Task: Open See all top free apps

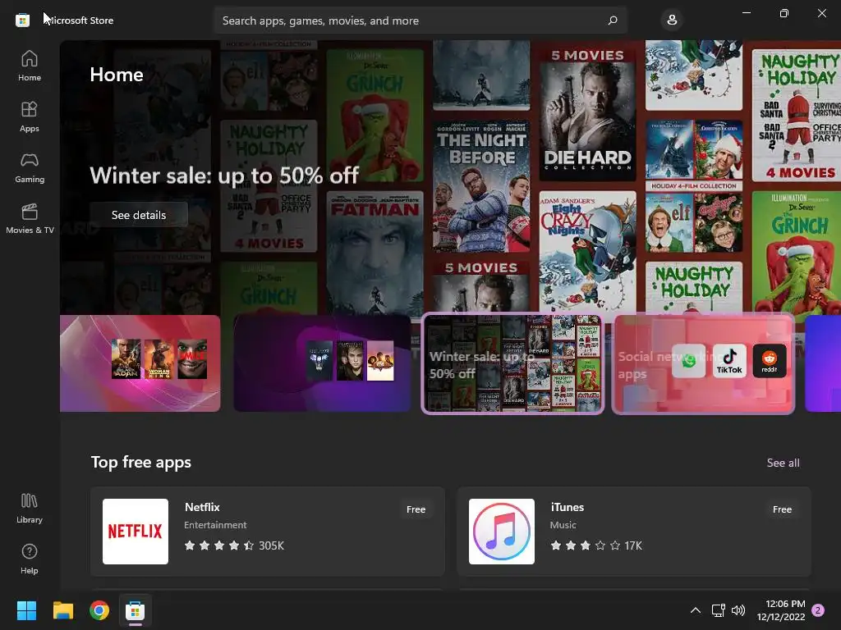Action: pos(783,463)
